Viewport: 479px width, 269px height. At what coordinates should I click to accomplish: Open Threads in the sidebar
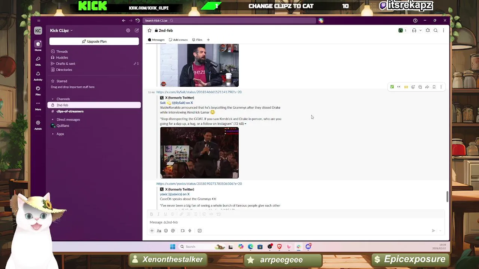(94, 52)
